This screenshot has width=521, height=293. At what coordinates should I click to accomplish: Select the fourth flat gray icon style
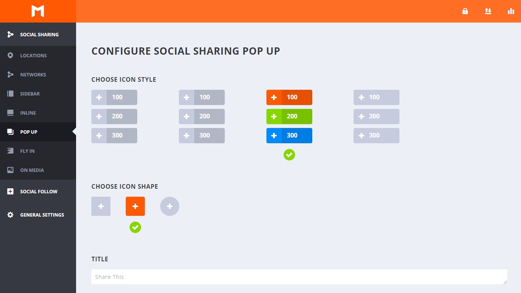click(x=377, y=117)
